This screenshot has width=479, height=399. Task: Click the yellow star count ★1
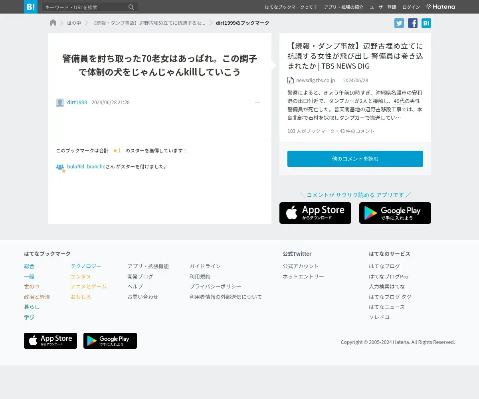[x=117, y=150]
